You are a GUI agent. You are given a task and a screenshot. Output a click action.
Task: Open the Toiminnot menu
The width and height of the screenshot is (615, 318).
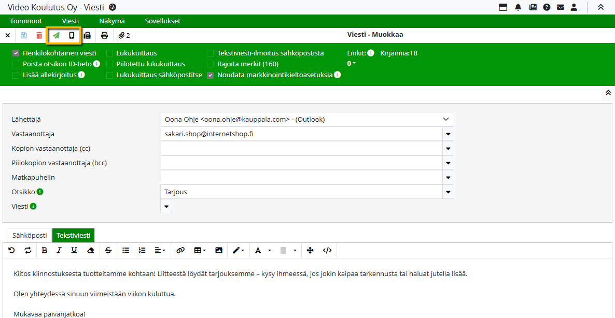[x=26, y=21]
